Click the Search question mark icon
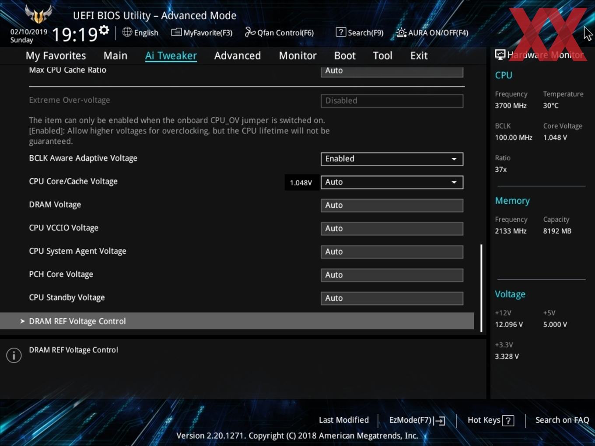The width and height of the screenshot is (595, 446). pyautogui.click(x=341, y=32)
